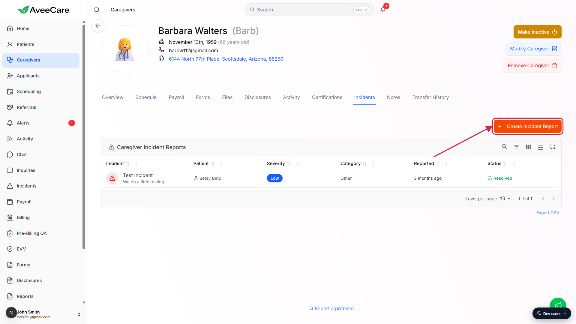Open Patients in sidebar
Viewport: 576px width, 324px height.
pyautogui.click(x=41, y=44)
